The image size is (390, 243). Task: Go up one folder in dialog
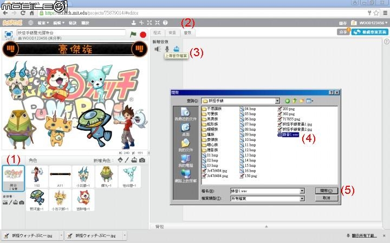(x=295, y=100)
